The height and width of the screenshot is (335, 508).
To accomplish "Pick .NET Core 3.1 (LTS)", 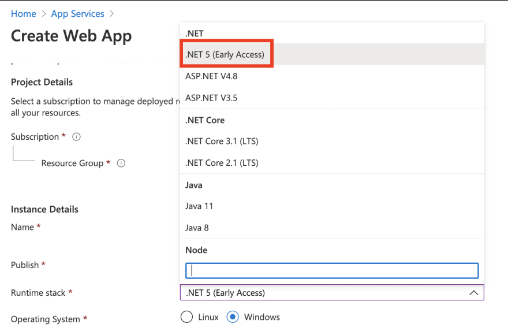I will (x=332, y=142).
